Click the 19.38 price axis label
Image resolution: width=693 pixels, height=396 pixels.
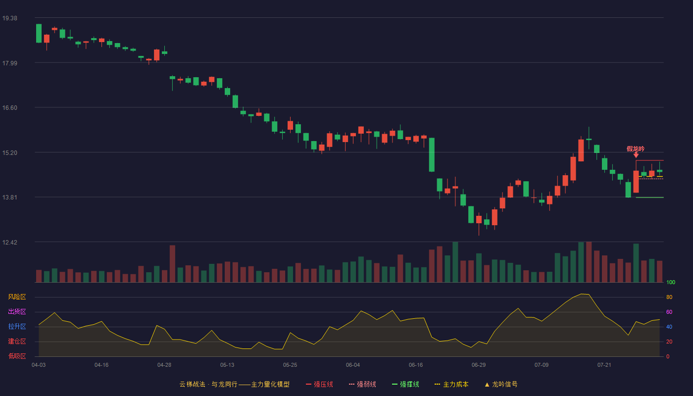pos(9,18)
